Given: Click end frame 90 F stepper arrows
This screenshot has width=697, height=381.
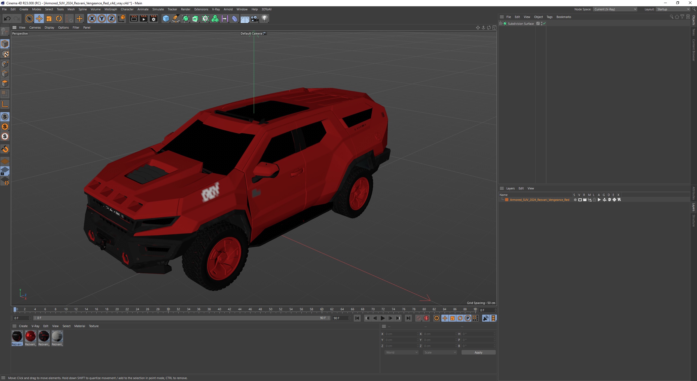Looking at the screenshot, I should (x=349, y=318).
